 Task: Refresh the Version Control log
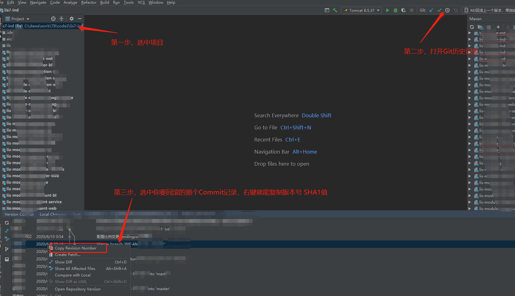pos(7,223)
